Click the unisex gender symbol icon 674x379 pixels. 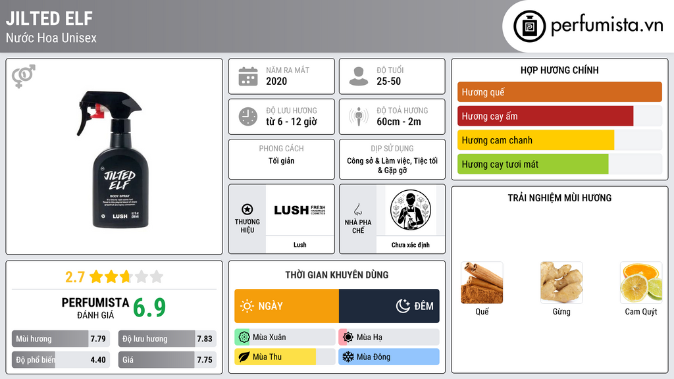point(24,76)
